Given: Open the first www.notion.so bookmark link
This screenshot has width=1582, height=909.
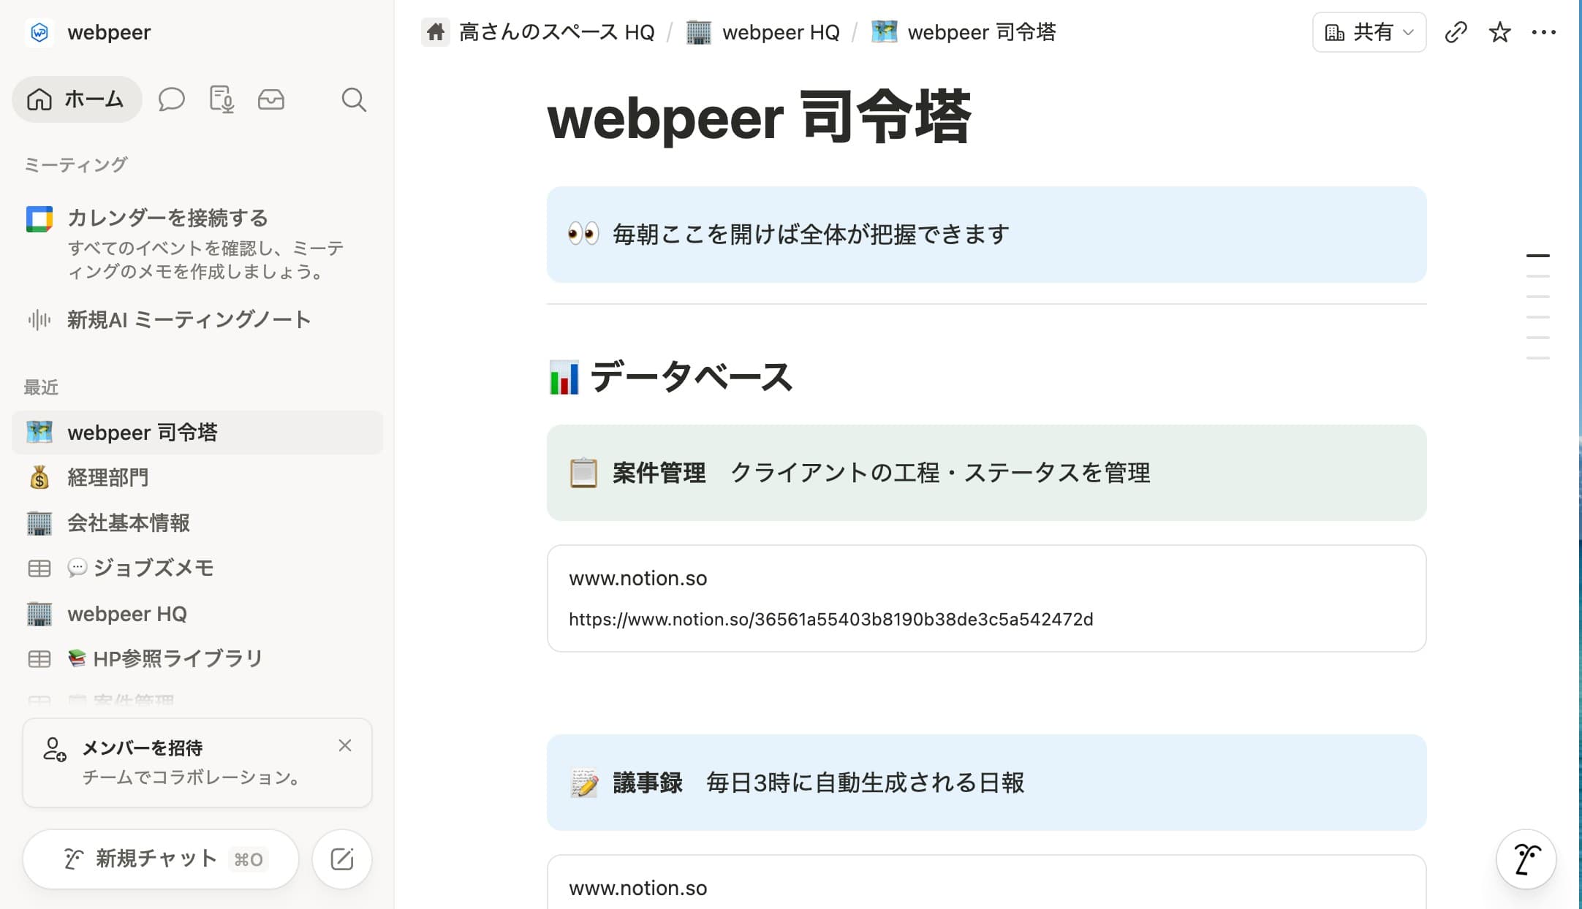Looking at the screenshot, I should point(986,598).
